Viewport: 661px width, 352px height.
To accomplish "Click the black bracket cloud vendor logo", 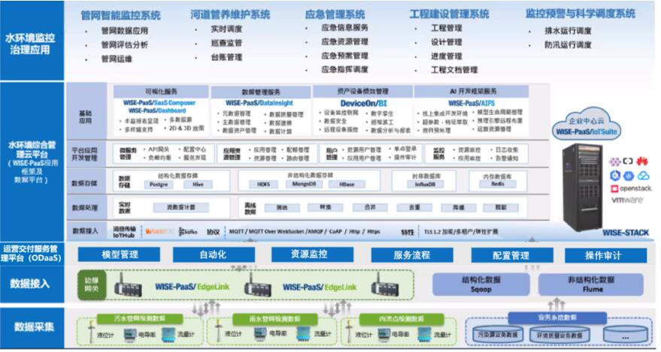I will point(628,161).
